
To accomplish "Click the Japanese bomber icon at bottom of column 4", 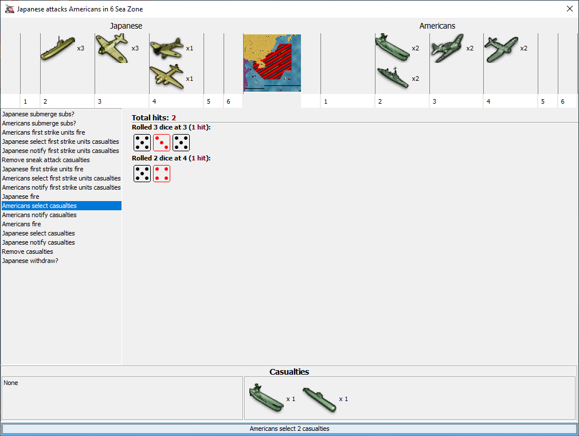I will 167,77.
